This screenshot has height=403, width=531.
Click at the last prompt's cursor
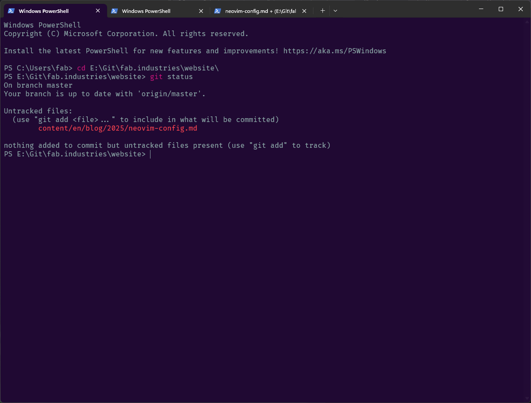pyautogui.click(x=150, y=154)
